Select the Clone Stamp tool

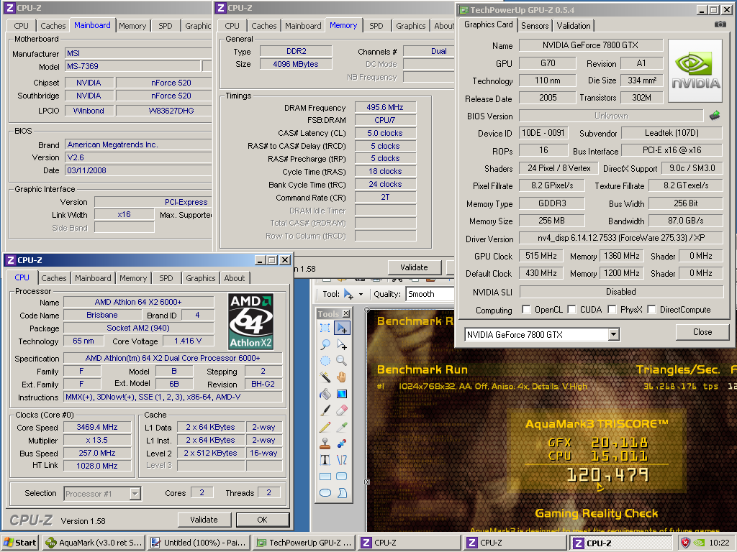[x=325, y=443]
